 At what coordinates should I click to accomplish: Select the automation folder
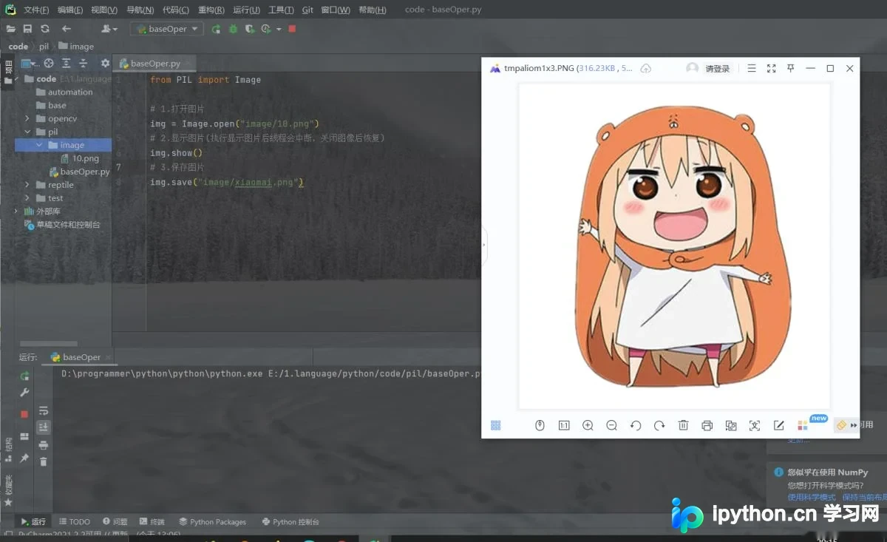click(64, 92)
